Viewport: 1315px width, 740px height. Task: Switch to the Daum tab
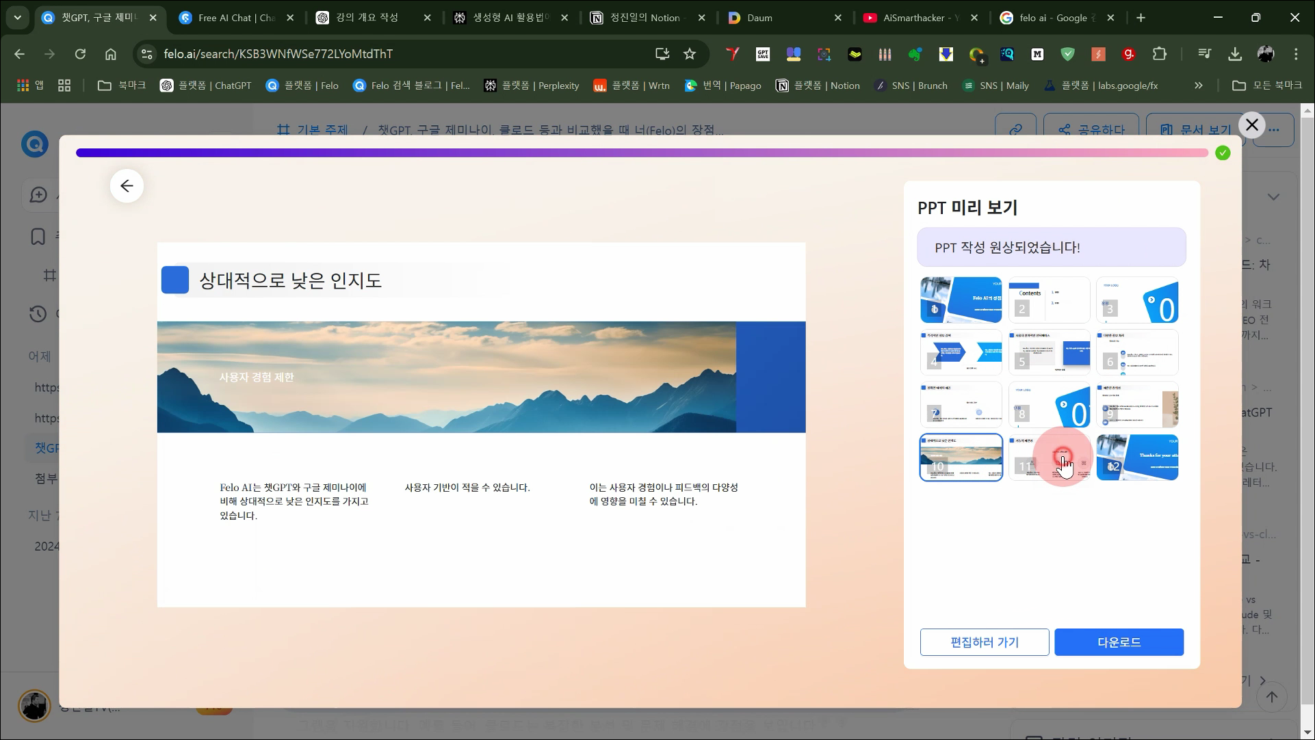click(x=759, y=18)
